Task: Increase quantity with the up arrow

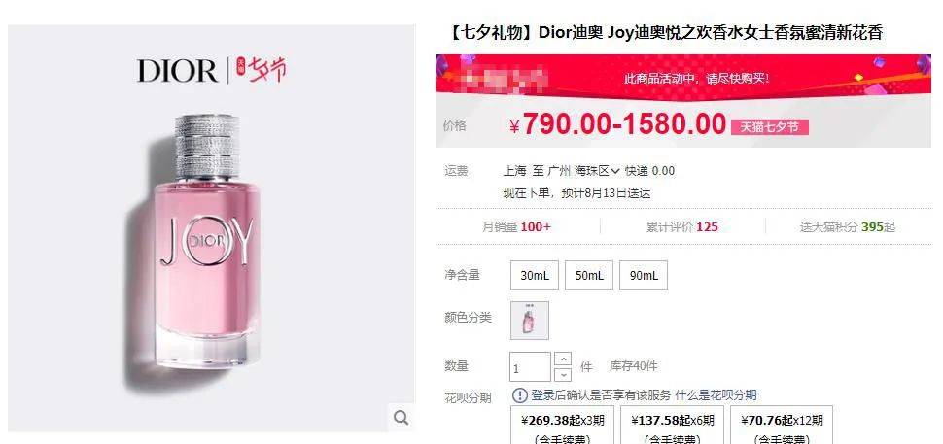Action: [x=563, y=359]
